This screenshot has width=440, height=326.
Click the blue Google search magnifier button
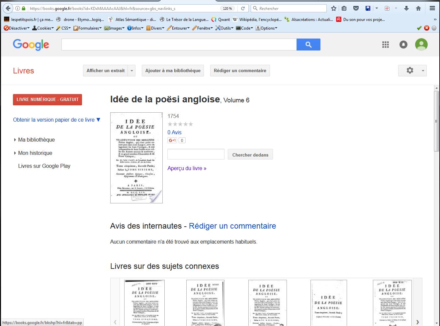[308, 45]
